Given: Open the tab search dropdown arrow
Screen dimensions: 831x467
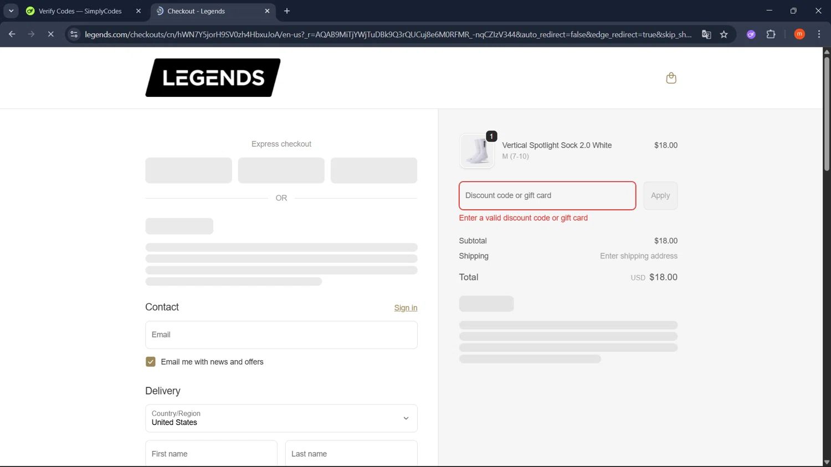Looking at the screenshot, I should pos(11,11).
